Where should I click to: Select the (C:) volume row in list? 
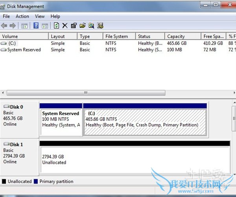tap(11, 43)
